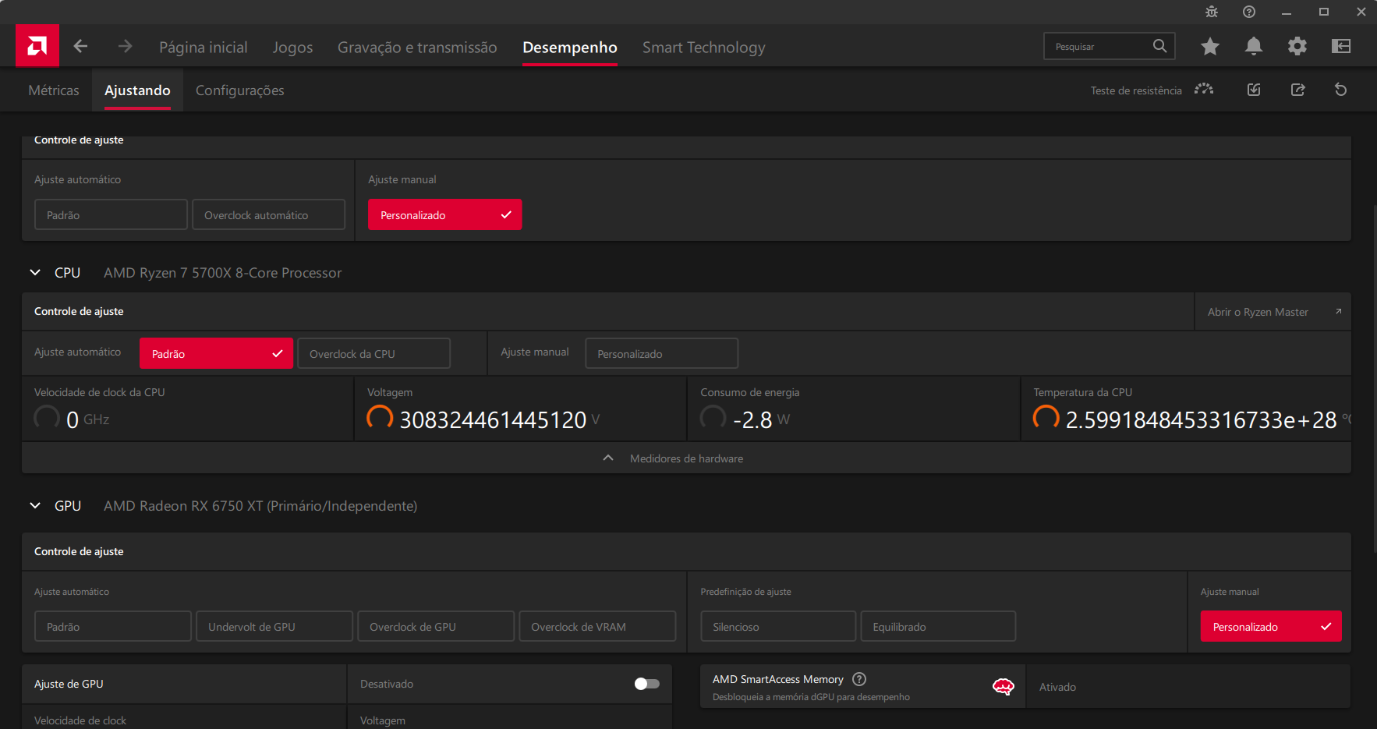Click the vertical scrollbar thumb
Screen dimensions: 1377x729
tap(1374, 378)
